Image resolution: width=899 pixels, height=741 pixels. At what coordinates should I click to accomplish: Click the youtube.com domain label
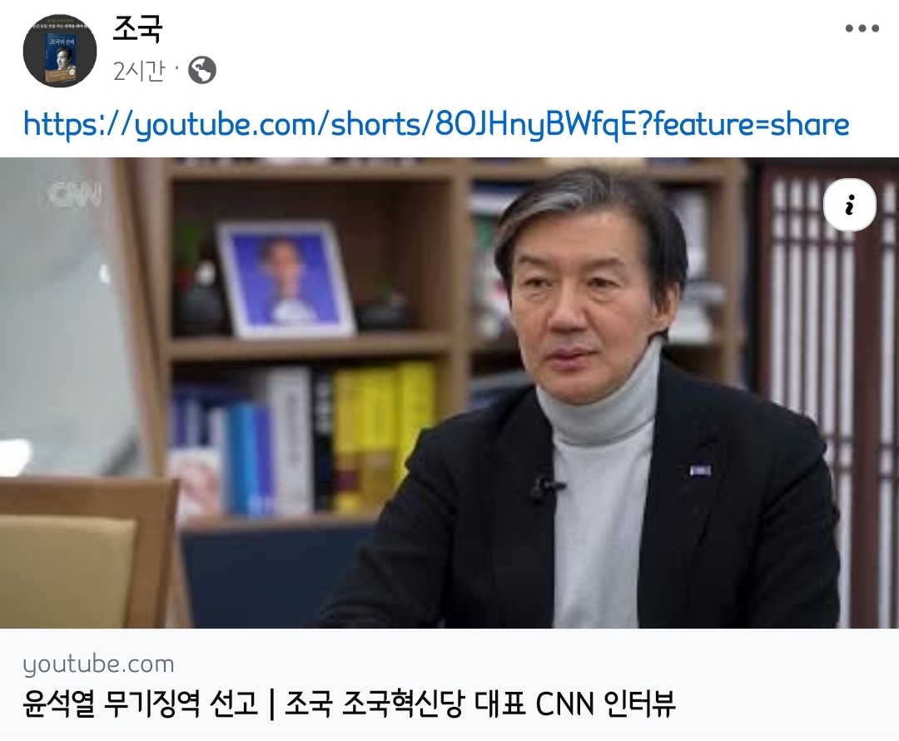coord(98,664)
